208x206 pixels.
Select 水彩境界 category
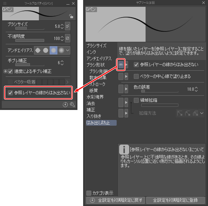[95, 97]
